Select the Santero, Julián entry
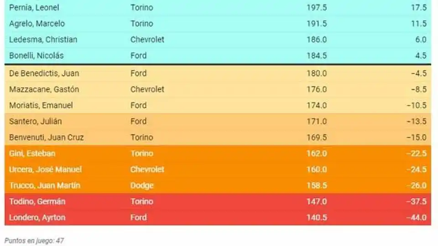The width and height of the screenshot is (438, 246). [x=36, y=121]
